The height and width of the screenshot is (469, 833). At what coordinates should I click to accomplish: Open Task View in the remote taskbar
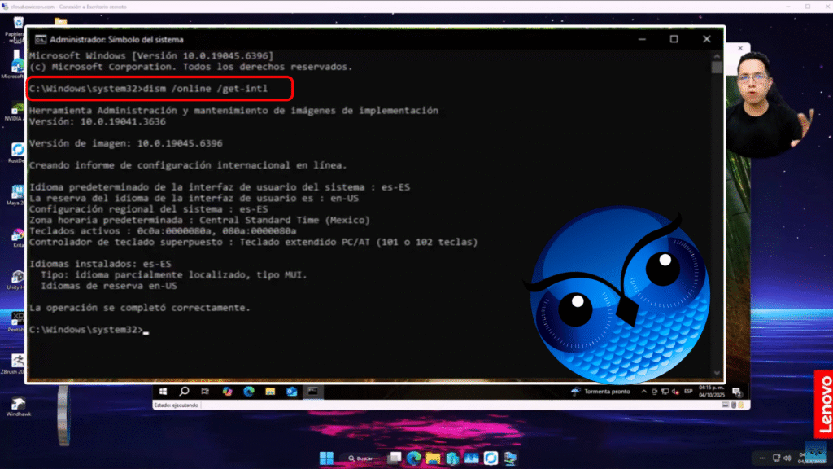click(205, 392)
